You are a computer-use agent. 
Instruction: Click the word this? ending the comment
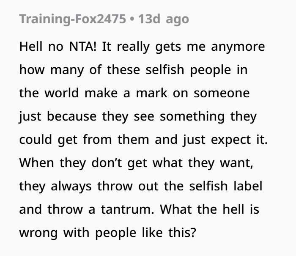tap(182, 232)
